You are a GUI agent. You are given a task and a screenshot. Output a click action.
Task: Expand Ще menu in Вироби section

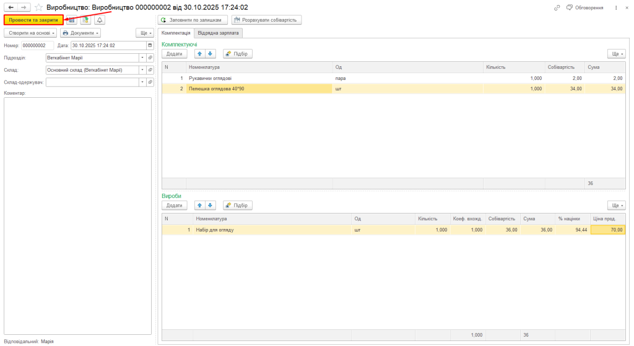[x=617, y=205]
